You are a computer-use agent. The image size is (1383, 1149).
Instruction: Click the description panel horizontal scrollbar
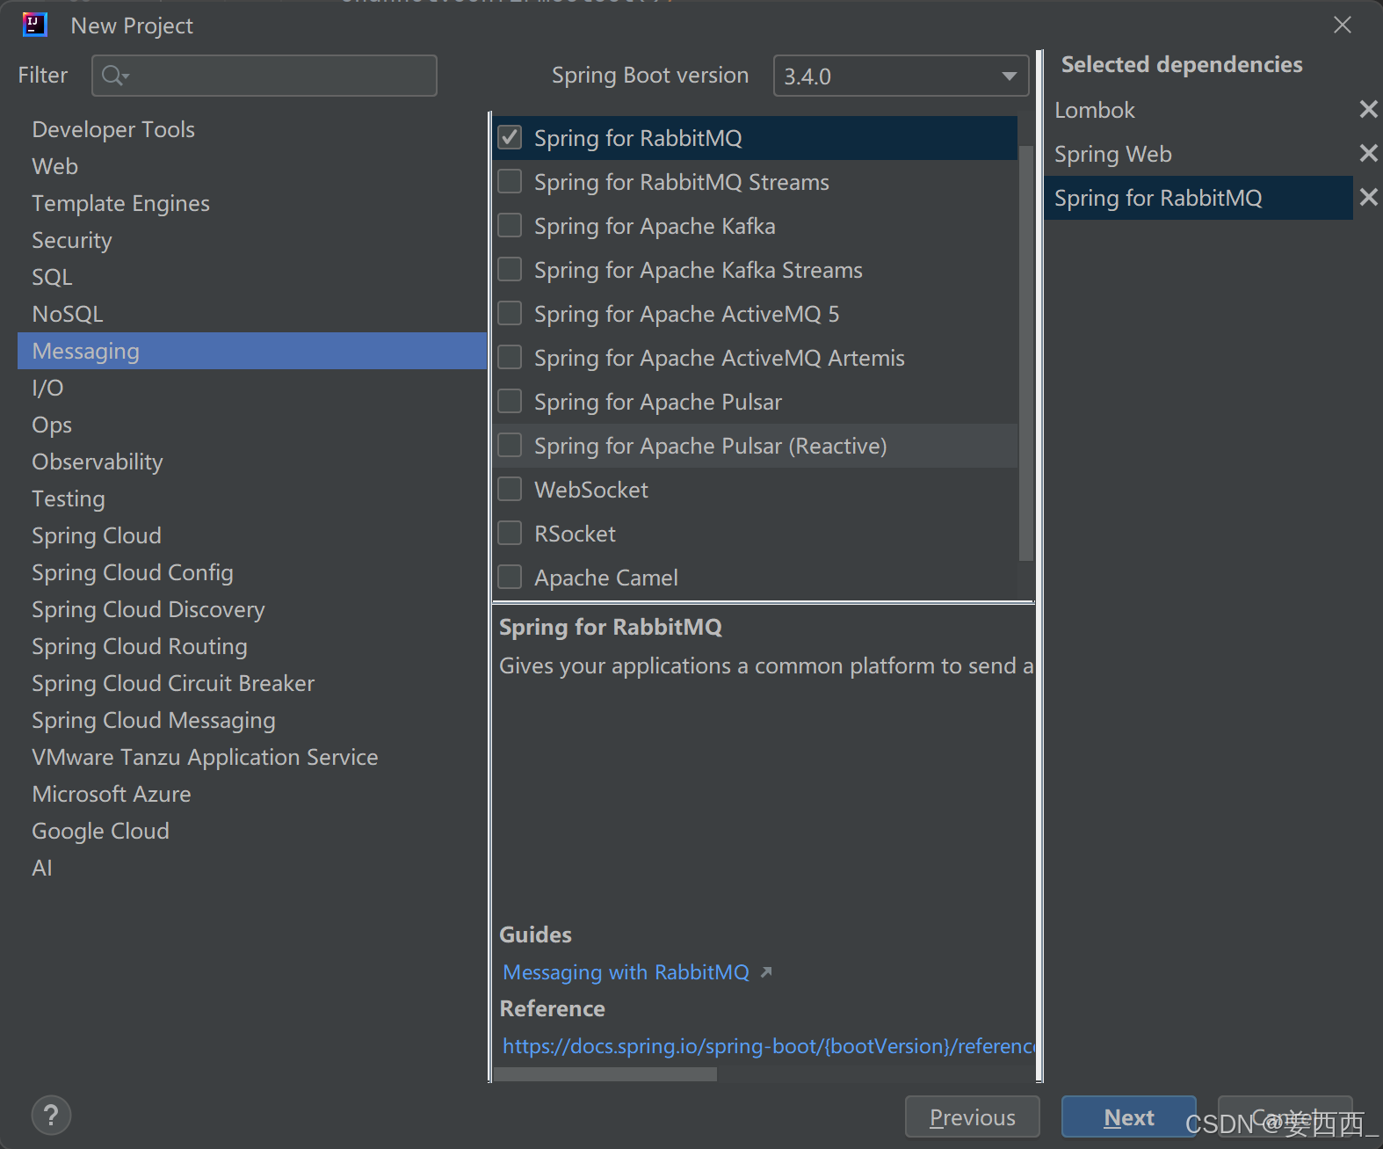tap(605, 1074)
